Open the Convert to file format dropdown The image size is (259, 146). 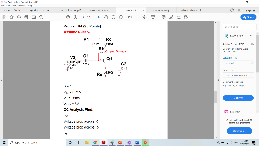coord(238,75)
